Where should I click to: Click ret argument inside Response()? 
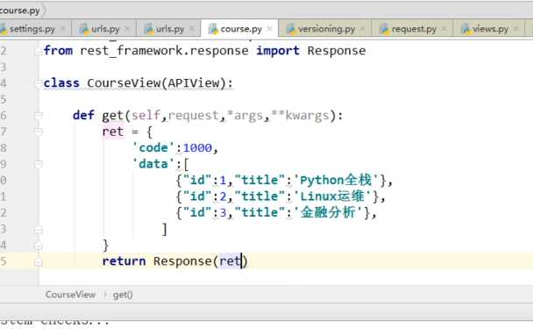231,261
